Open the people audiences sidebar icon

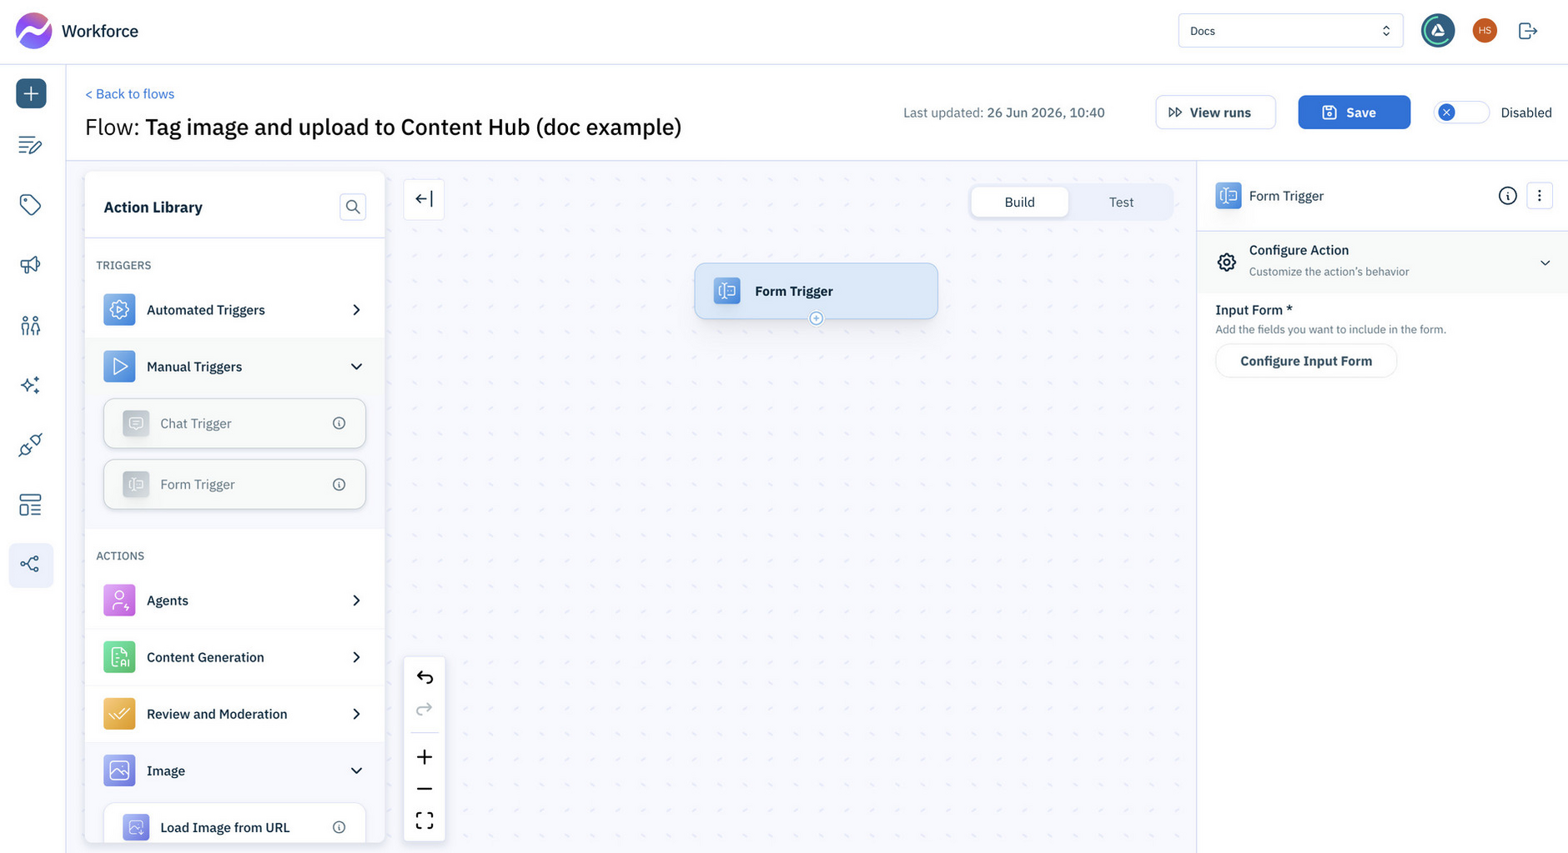tap(31, 325)
